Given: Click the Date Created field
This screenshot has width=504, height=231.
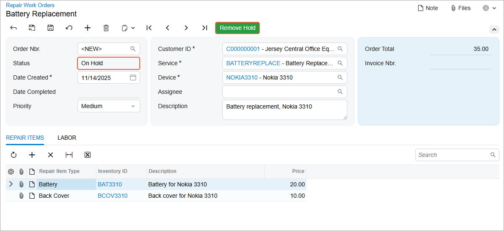Looking at the screenshot, I should (109, 77).
